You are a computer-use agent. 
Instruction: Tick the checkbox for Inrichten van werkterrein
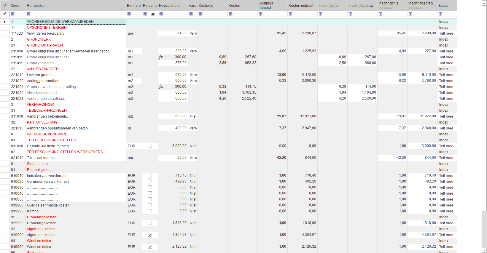(150, 175)
